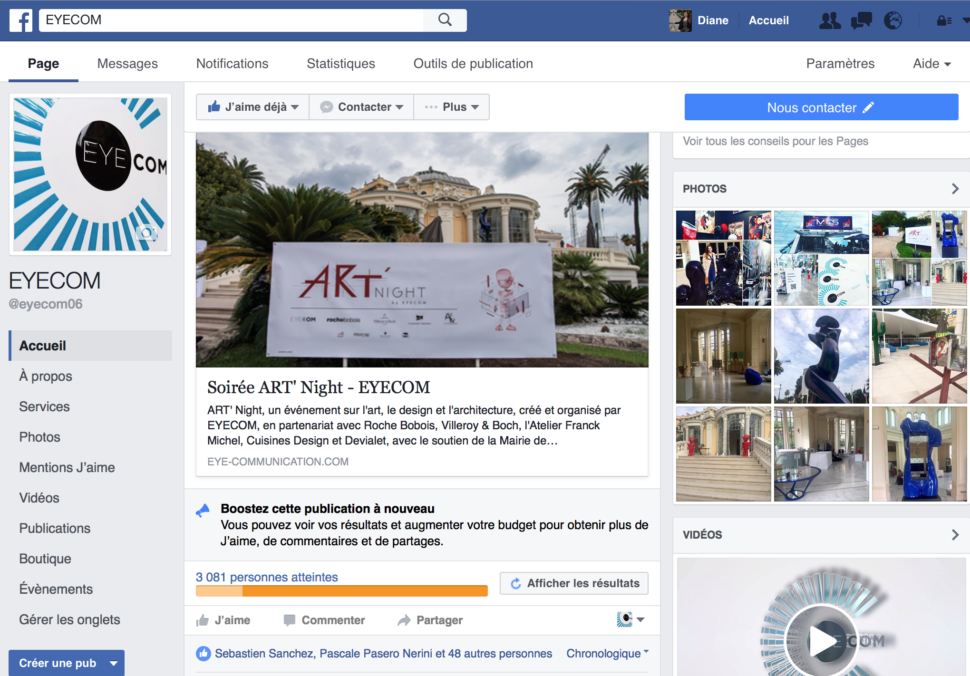Open Mentions J'aime in the sidebar
The height and width of the screenshot is (676, 970).
coord(67,467)
